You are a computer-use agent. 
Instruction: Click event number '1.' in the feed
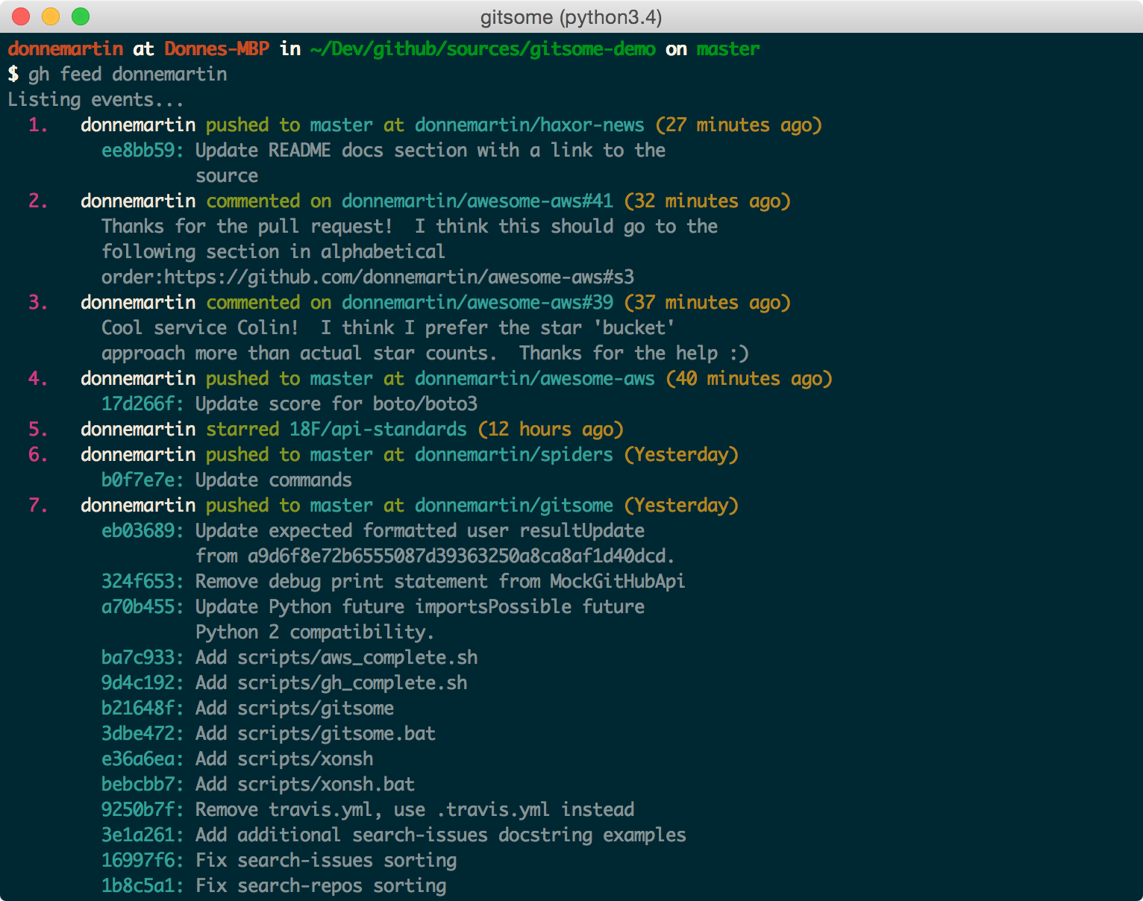click(38, 125)
